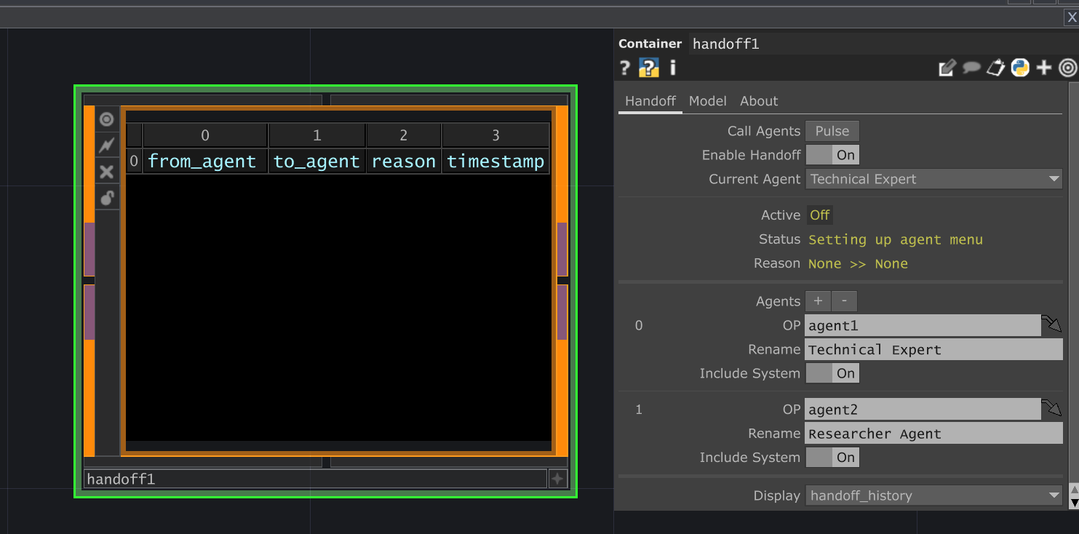
Task: Click the Python language toggle icon
Action: click(1020, 68)
